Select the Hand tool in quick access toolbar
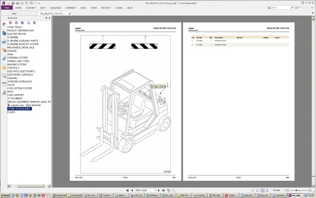 [x=27, y=3]
